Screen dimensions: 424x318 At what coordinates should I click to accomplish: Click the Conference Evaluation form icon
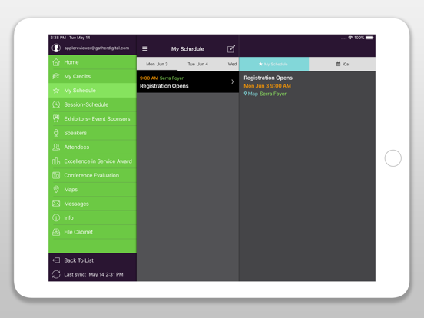(56, 175)
